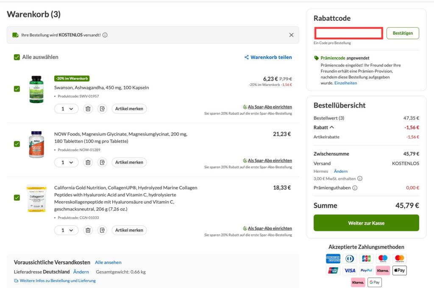Click the Diners Club payment icon
This screenshot has width=434, height=288.
pyautogui.click(x=350, y=258)
